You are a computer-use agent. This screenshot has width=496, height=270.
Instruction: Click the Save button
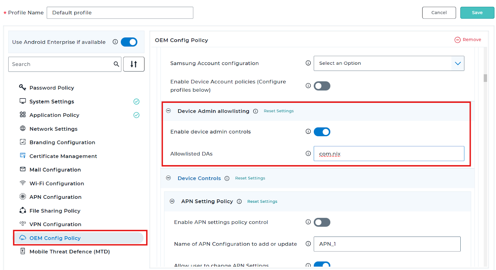point(477,13)
